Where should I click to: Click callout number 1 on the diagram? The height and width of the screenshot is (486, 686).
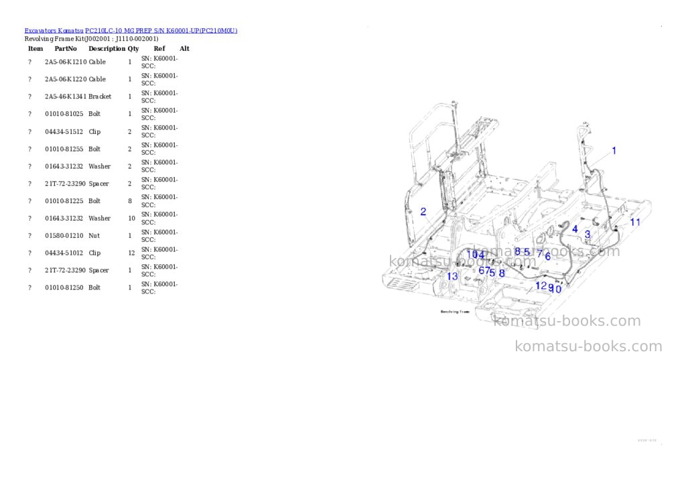click(614, 151)
